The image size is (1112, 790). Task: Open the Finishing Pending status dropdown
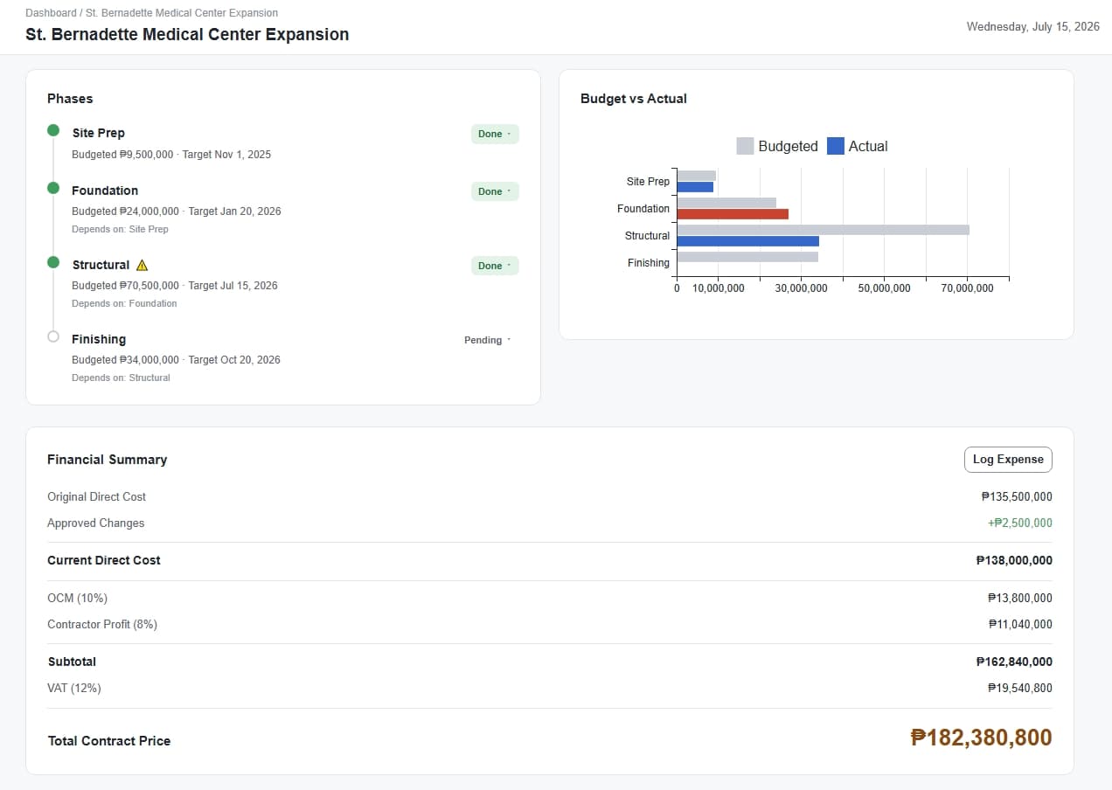click(x=488, y=340)
